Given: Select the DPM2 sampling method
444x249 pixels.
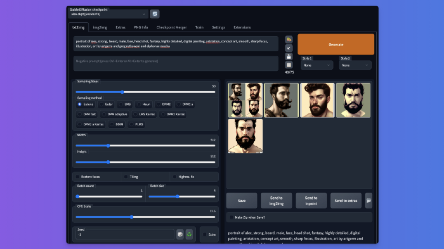Looking at the screenshot, I should coord(164,104).
